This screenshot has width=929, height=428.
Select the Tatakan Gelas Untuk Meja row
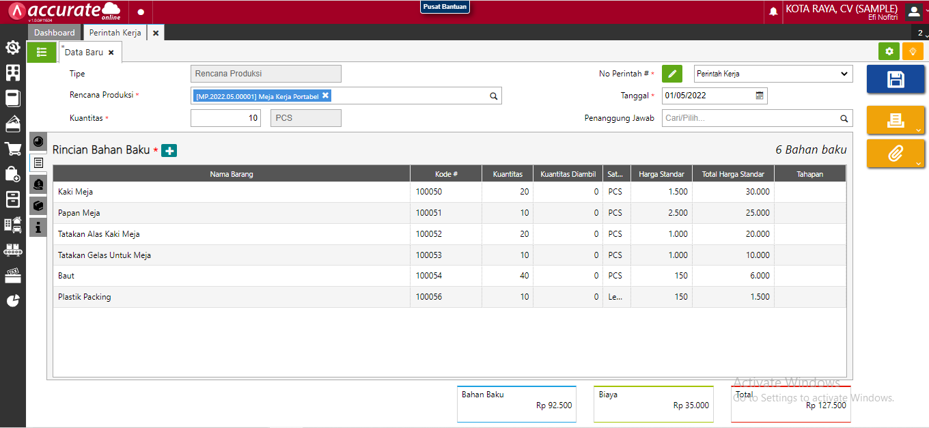click(x=449, y=255)
